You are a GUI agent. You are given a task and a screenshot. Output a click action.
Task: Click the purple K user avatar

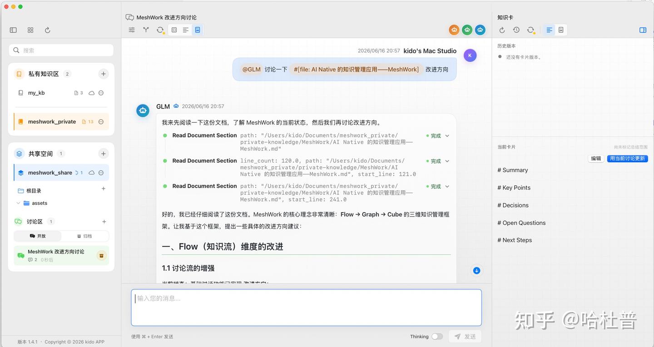pos(470,55)
